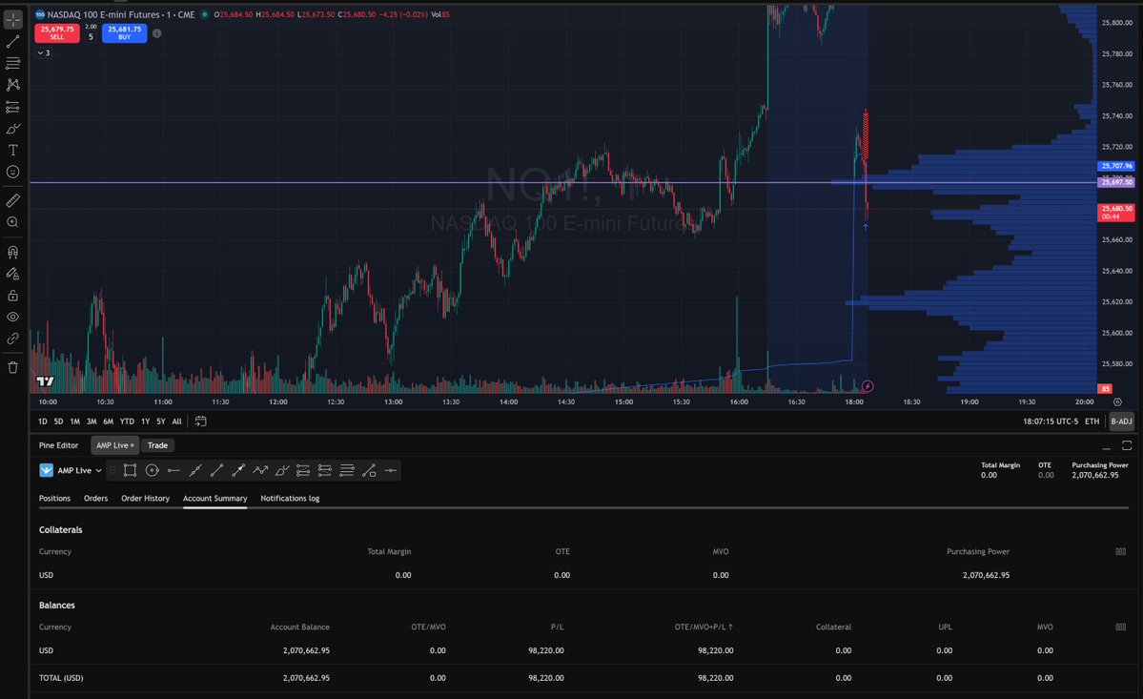Toggle lock all drawings
The height and width of the screenshot is (699, 1143).
pos(13,296)
